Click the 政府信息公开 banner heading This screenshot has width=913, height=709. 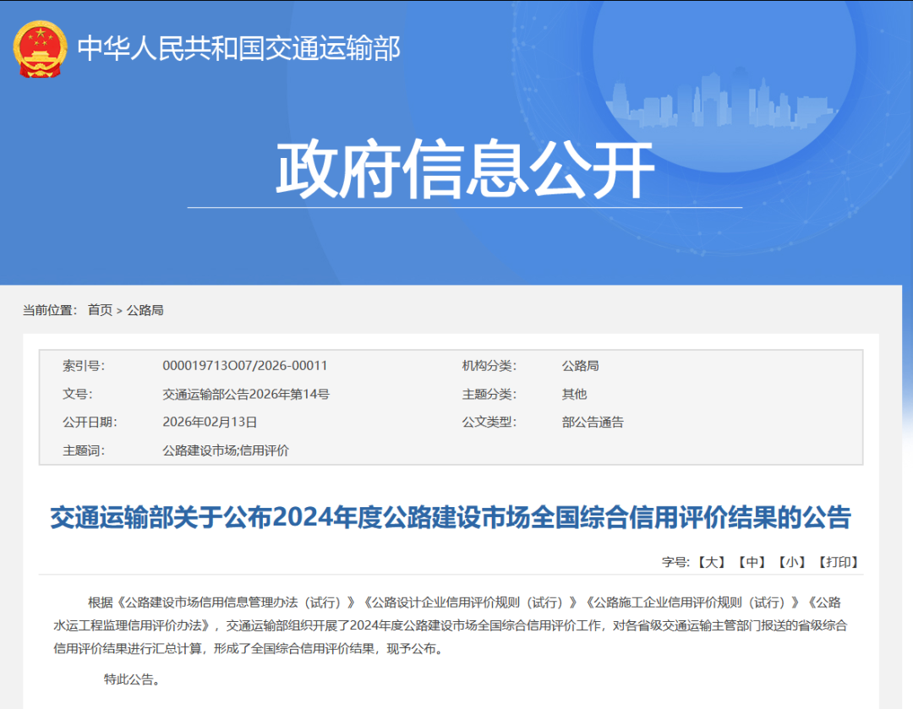464,170
